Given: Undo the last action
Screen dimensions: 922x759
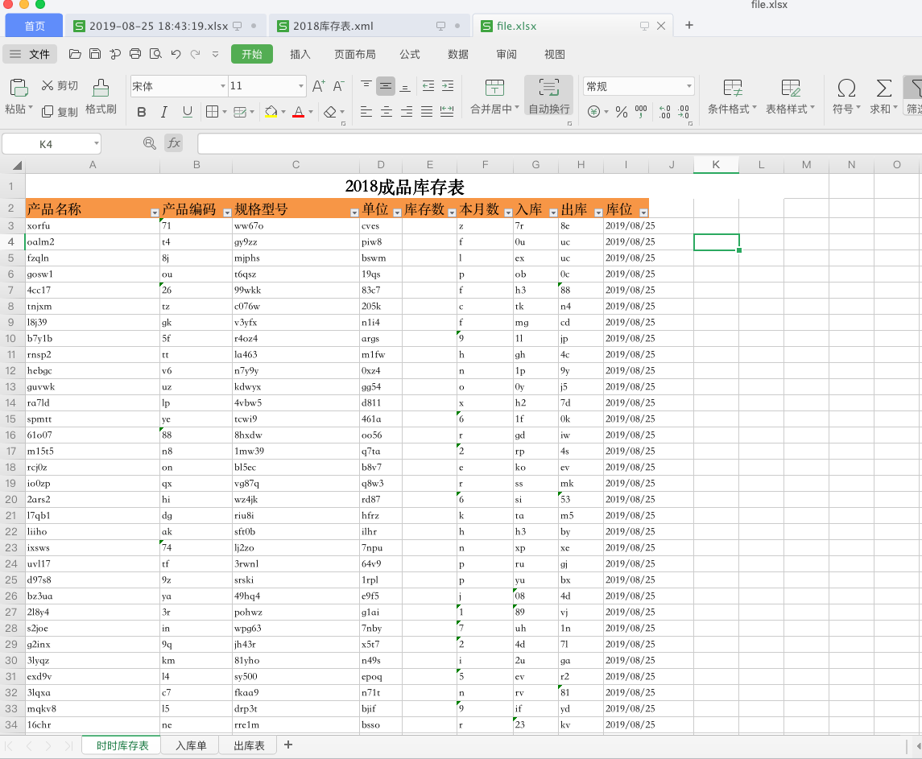Looking at the screenshot, I should (x=176, y=54).
